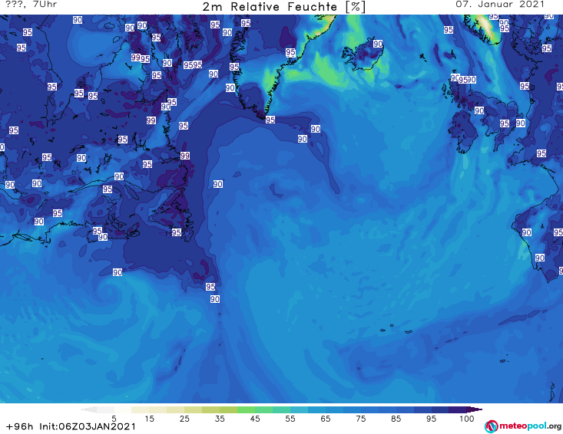The height and width of the screenshot is (434, 563).
Task: Click the '07. Januar 2021' date label
Action: click(500, 5)
